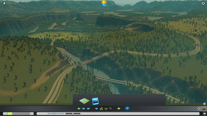This screenshot has width=207, height=116.
Task: Open the bulldozer tool
Action: tap(204, 109)
